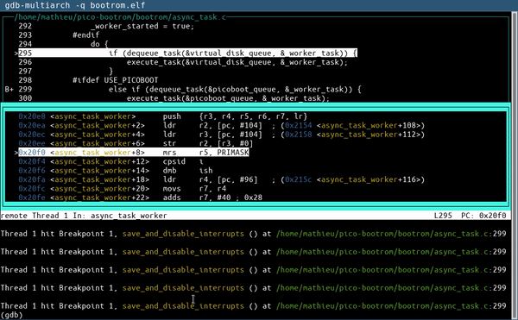This screenshot has height=320, width=518.
Task: Click assembly row 0x20ec ldr r3
Action: [221, 135]
